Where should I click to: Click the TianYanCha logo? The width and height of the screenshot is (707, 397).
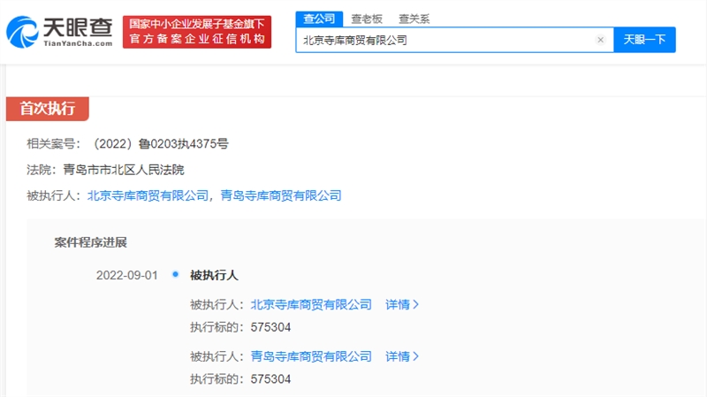pyautogui.click(x=59, y=32)
